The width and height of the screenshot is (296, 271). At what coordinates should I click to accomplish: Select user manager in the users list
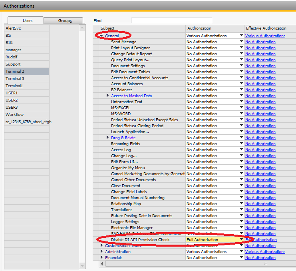[14, 50]
